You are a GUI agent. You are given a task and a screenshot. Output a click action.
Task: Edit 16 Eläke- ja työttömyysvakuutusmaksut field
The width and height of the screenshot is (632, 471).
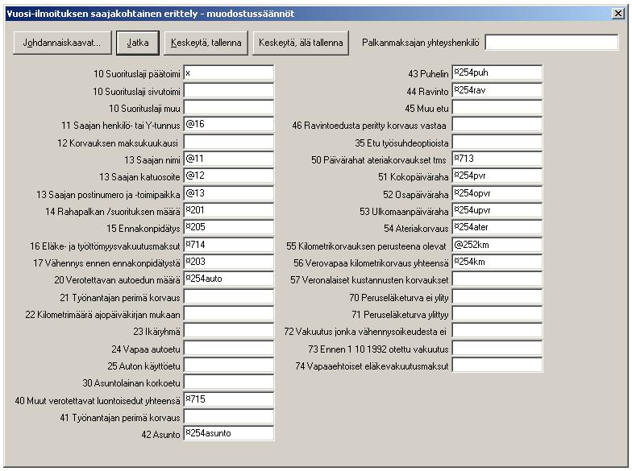click(x=229, y=245)
